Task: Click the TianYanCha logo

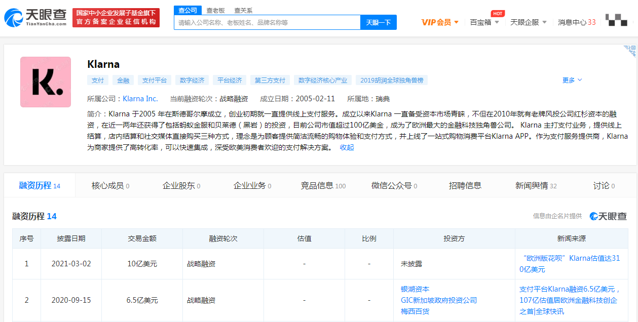Action: (35, 18)
